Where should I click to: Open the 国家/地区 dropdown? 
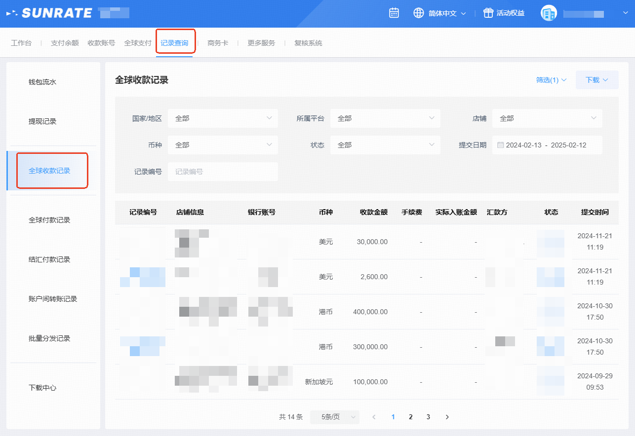pos(223,118)
